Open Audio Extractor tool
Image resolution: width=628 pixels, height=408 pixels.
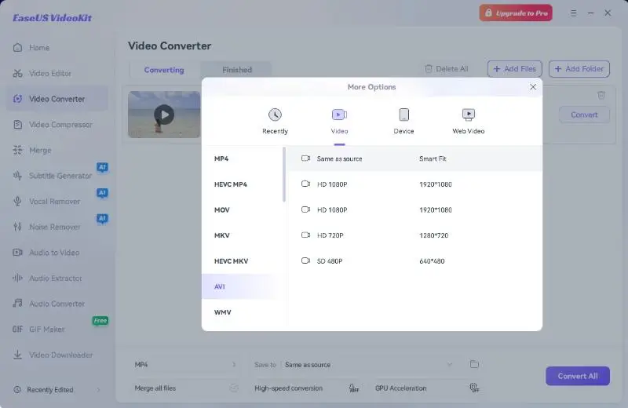(47, 279)
